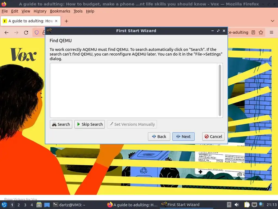Open Firefox Help menu

pyautogui.click(x=90, y=11)
